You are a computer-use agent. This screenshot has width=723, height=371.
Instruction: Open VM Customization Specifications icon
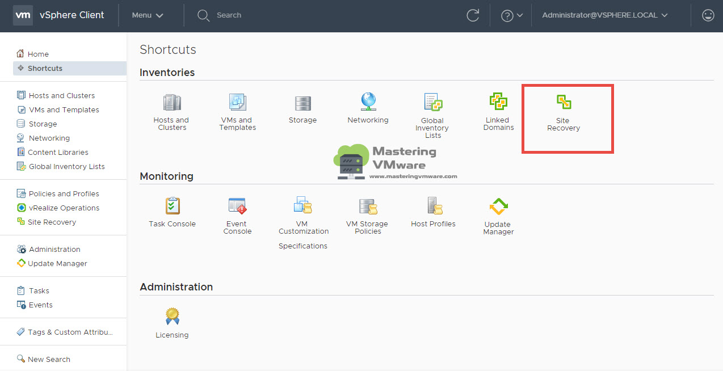[303, 205]
